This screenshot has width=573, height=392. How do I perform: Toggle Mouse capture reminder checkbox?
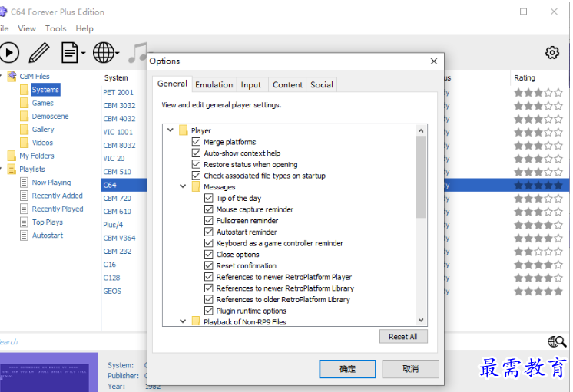click(209, 209)
